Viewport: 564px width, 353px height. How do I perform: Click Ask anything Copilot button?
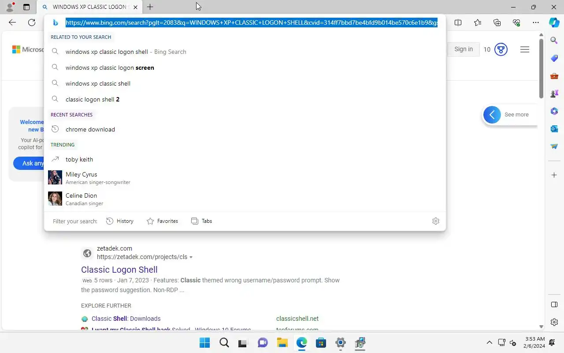point(29,163)
